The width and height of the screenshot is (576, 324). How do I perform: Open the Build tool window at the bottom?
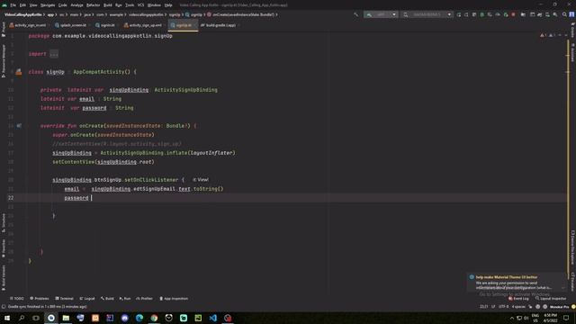[107, 299]
